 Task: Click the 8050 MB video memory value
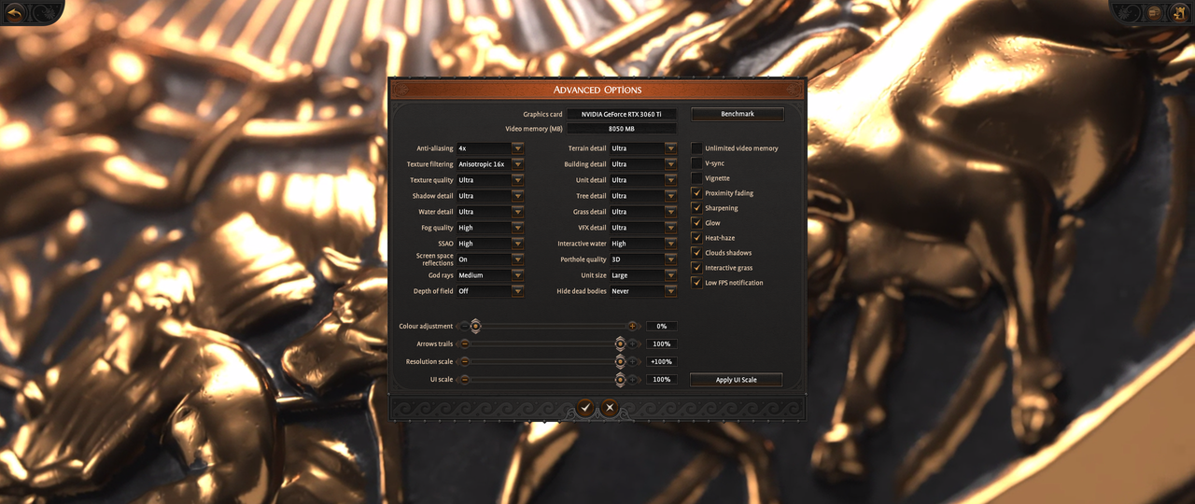pyautogui.click(x=622, y=129)
